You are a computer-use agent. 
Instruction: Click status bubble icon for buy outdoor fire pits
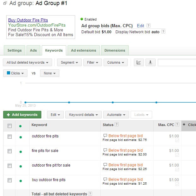tap(105, 179)
